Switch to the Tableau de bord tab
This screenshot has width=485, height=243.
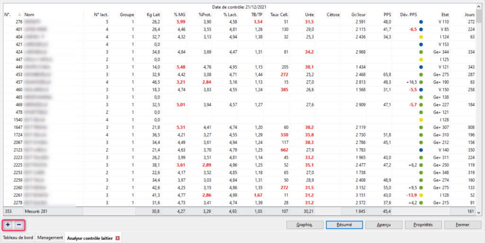(x=18, y=238)
